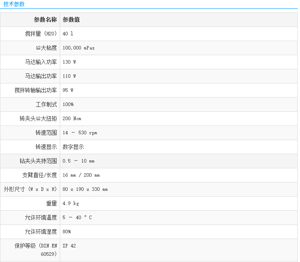Image resolution: width=300 pixels, height=262 pixels.
Task: Select the 16 mm / 200 mm value
Action: (81, 175)
